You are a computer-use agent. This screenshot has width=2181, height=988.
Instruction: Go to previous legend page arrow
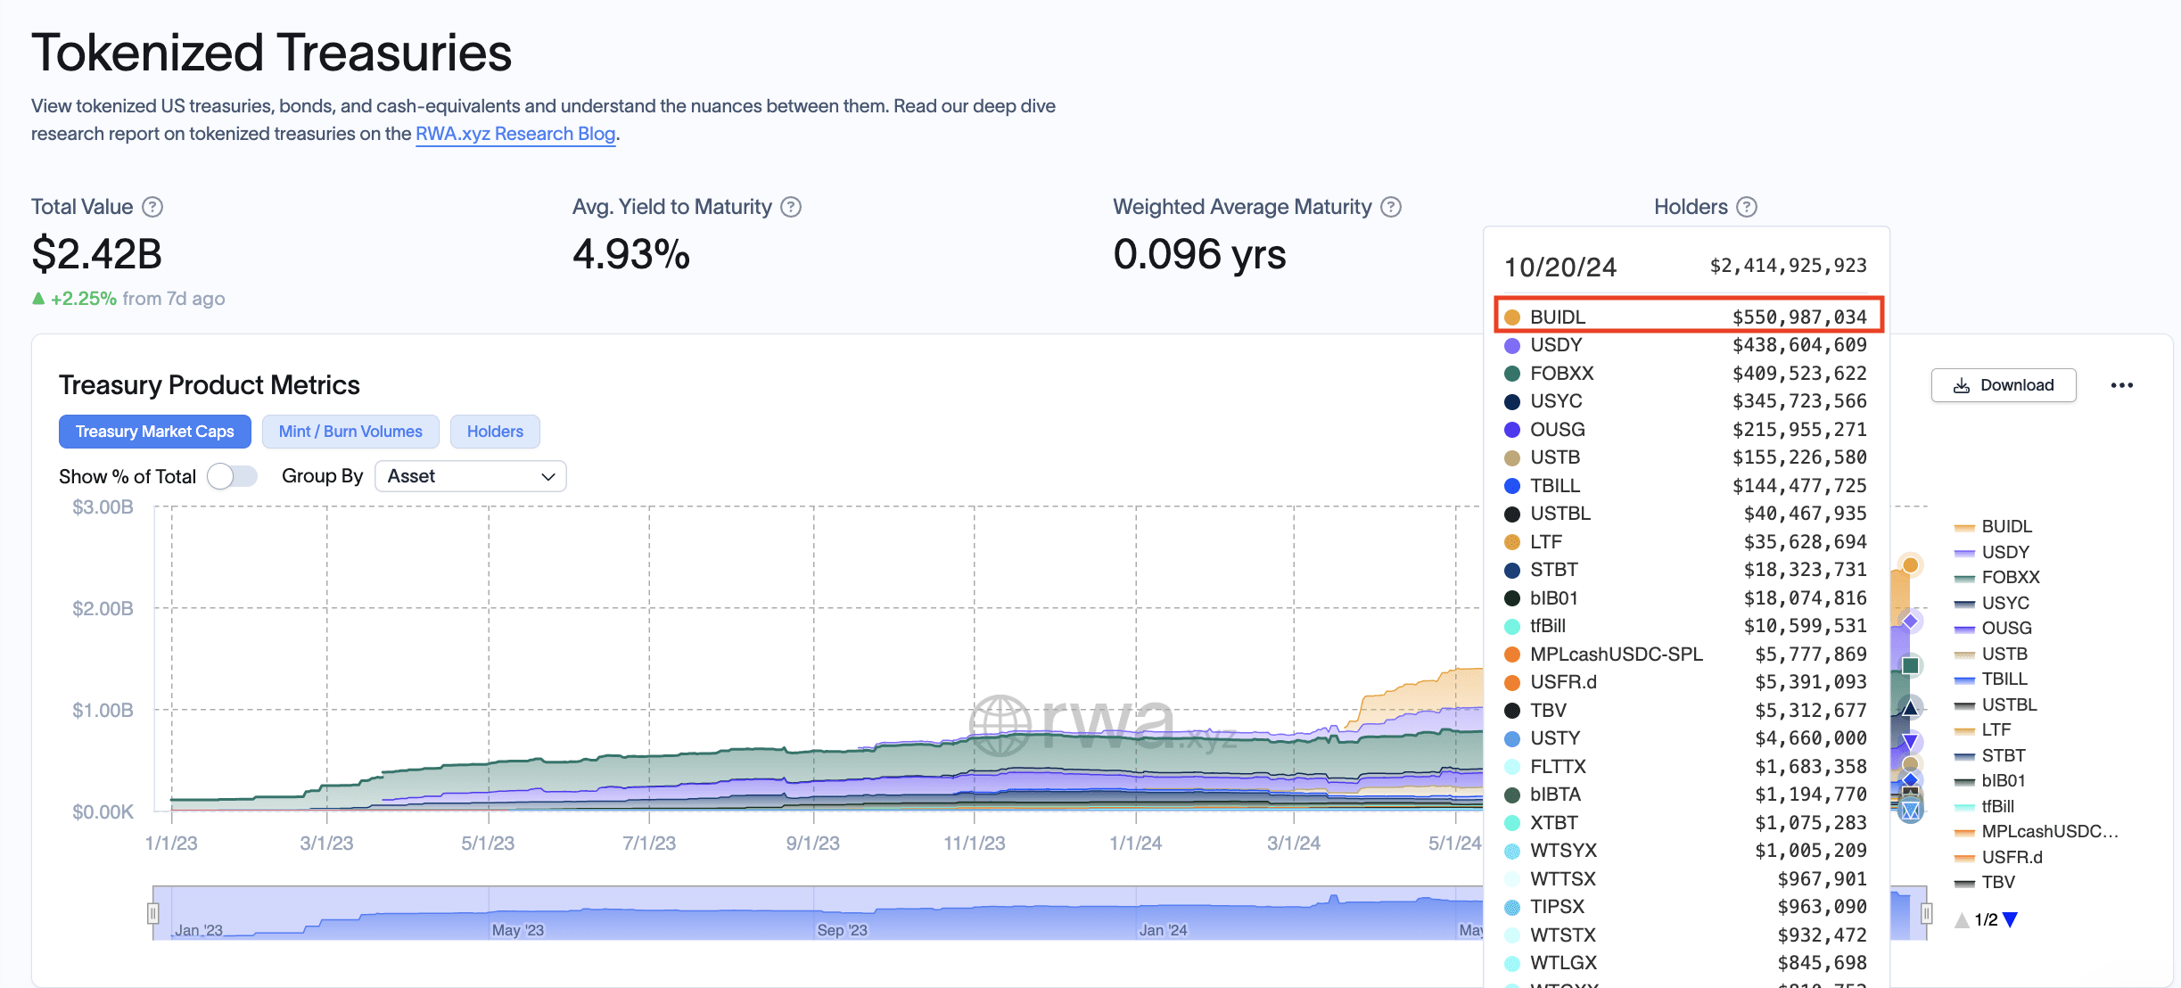tap(1962, 920)
